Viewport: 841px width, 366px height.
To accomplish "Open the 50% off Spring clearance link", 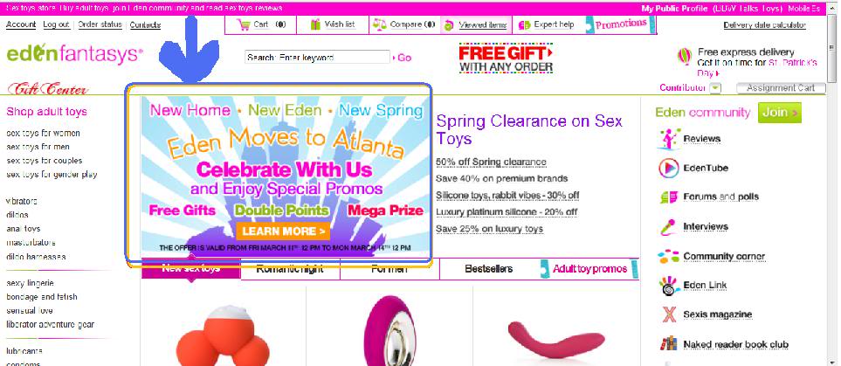I will point(491,162).
